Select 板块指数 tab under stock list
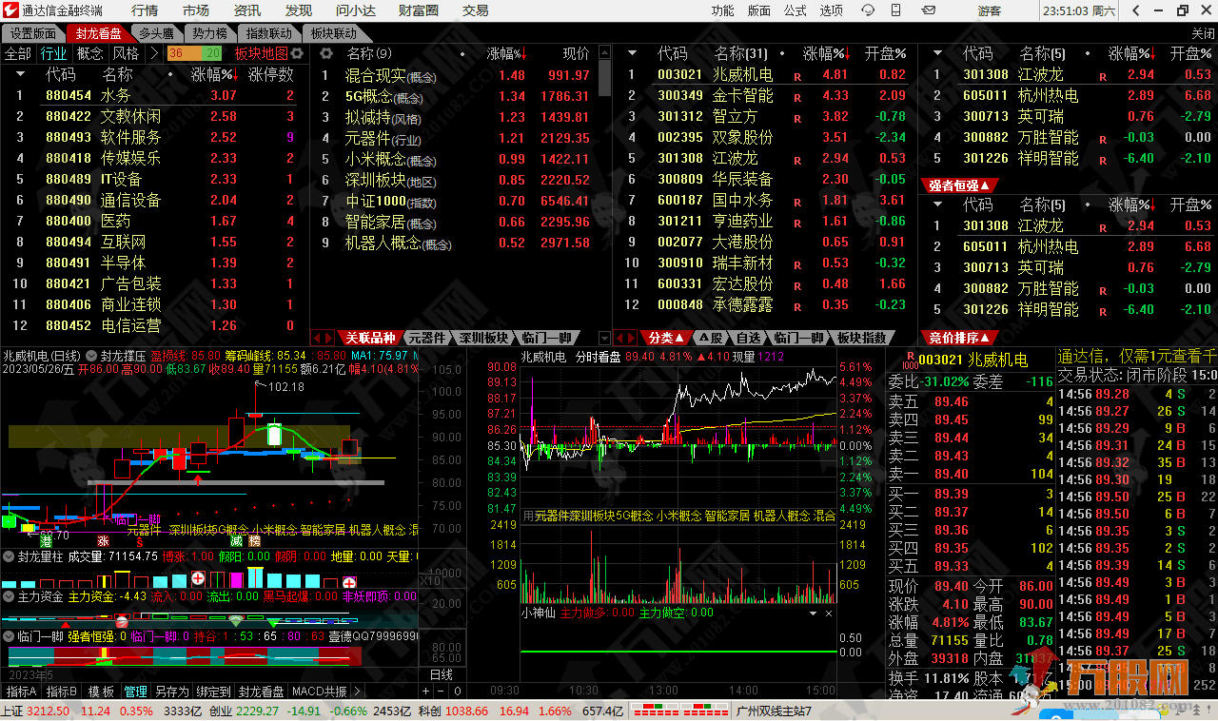Image resolution: width=1218 pixels, height=721 pixels. [862, 338]
